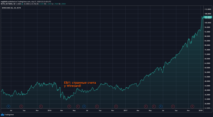Select the earnings marker after Nov 2015
The height and width of the screenshot is (117, 213).
point(41,106)
